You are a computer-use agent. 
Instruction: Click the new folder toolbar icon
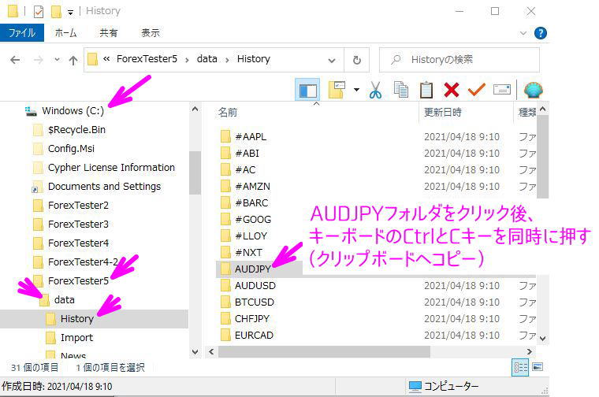coord(337,91)
